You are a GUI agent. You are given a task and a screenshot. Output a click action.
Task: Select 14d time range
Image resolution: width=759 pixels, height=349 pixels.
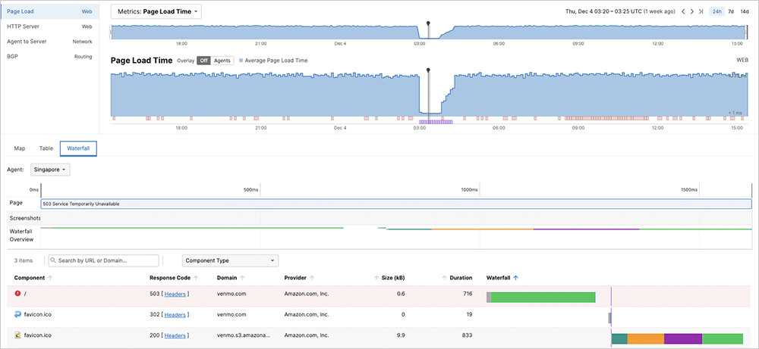[745, 11]
